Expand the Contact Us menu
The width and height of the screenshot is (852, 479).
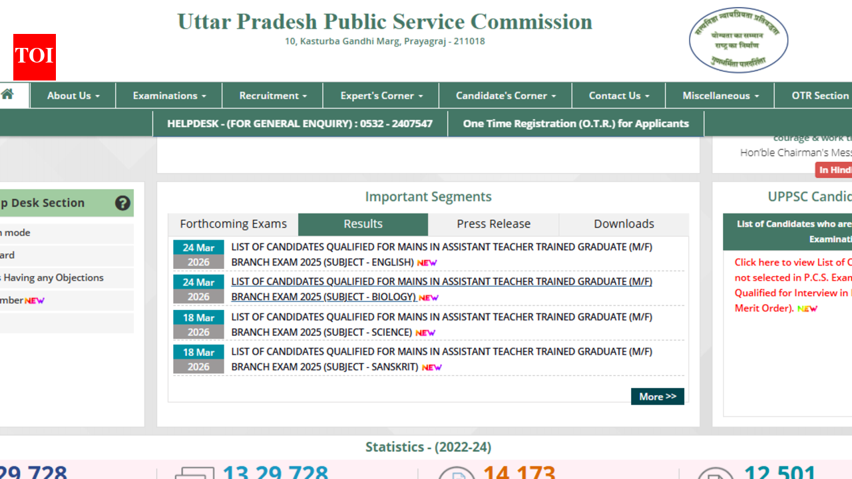click(618, 96)
